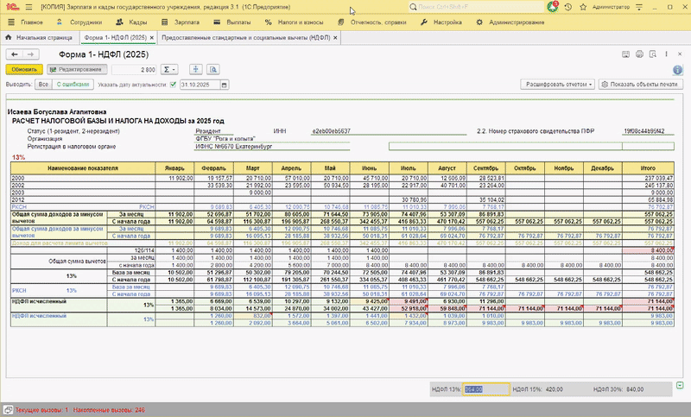Click the blue information icon
The width and height of the screenshot is (691, 417).
pyautogui.click(x=678, y=70)
